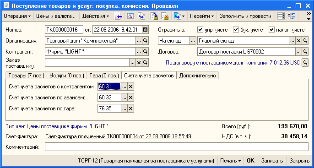Screen dimensions: 314x168
Task: Toggle the бух. учете checkbox
Action: pos(236,30)
